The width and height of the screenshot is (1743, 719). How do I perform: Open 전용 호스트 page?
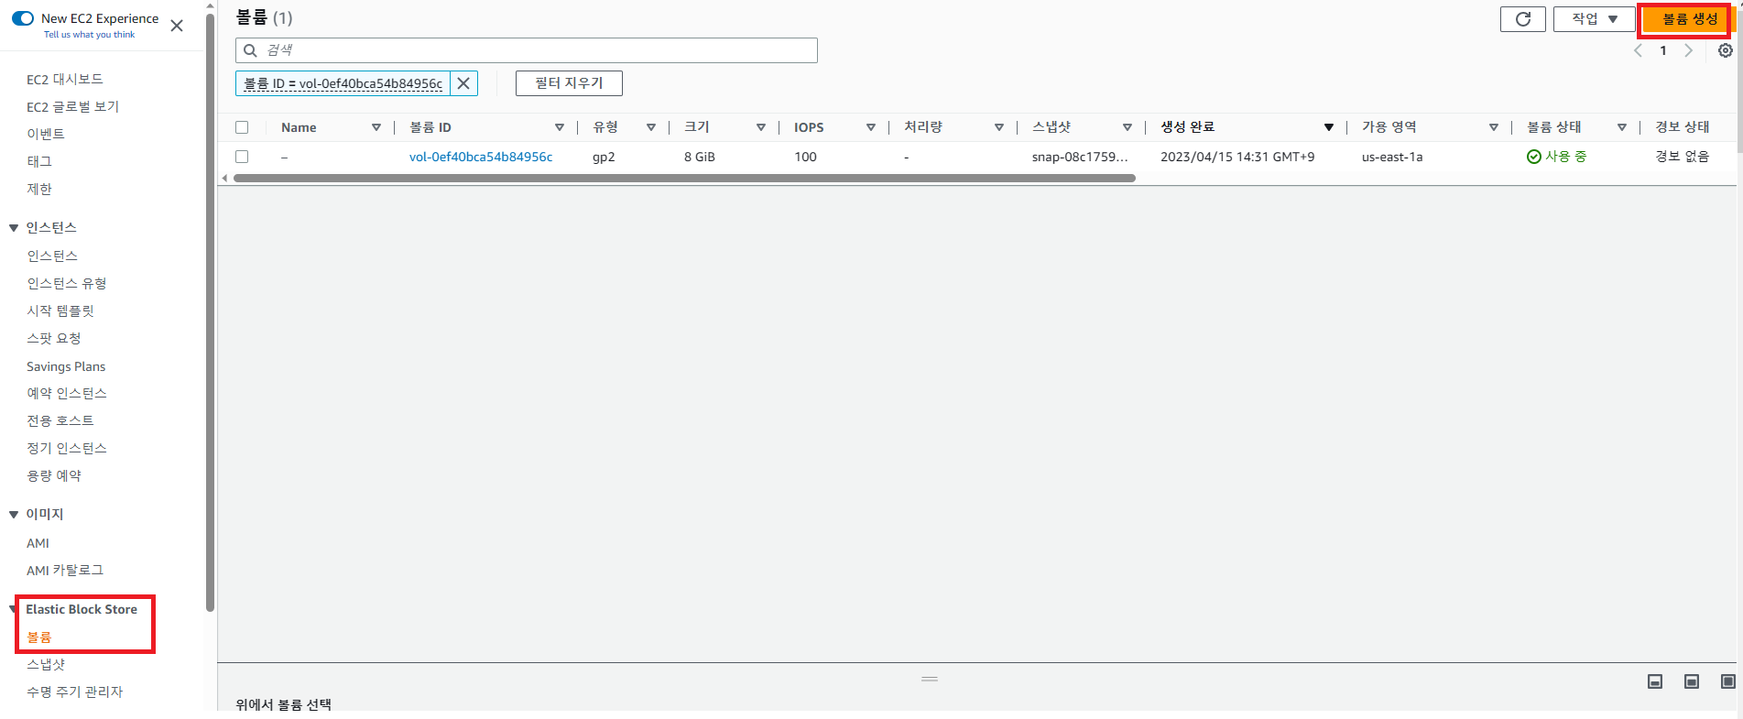tap(60, 421)
